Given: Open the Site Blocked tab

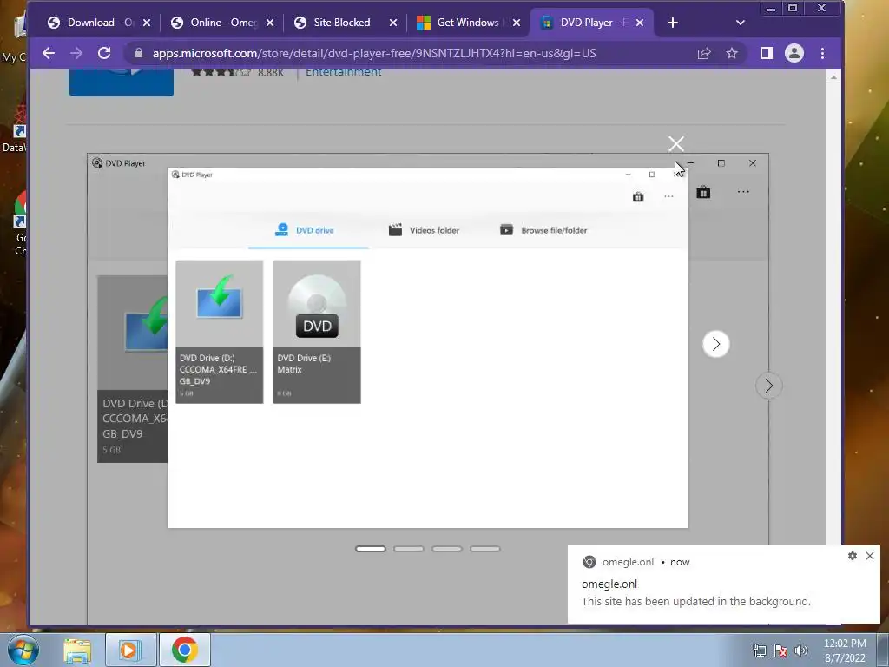Looking at the screenshot, I should pyautogui.click(x=341, y=23).
